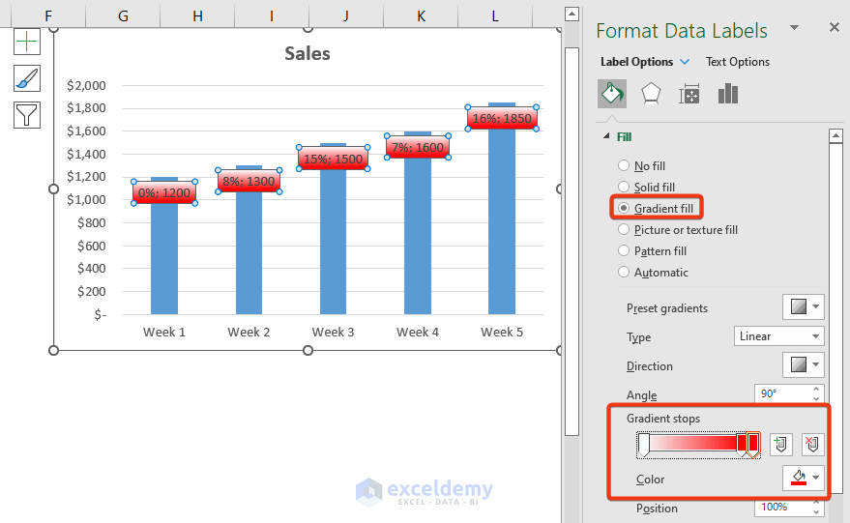Open the Preset gradients dropdown
This screenshot has width=850, height=523.
click(804, 307)
